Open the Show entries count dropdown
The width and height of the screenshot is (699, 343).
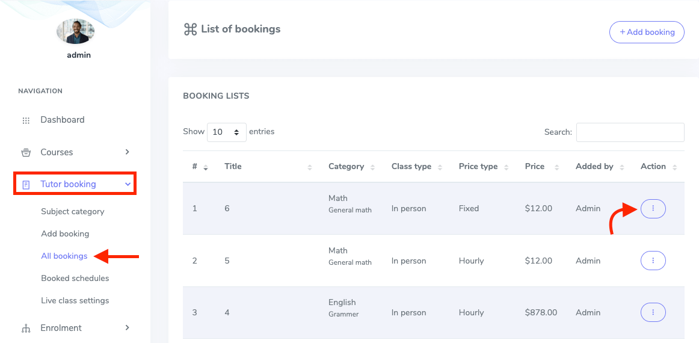pos(226,132)
